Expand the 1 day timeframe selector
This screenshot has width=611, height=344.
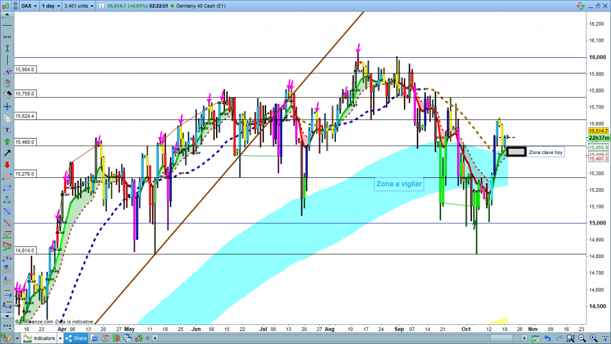[50, 5]
